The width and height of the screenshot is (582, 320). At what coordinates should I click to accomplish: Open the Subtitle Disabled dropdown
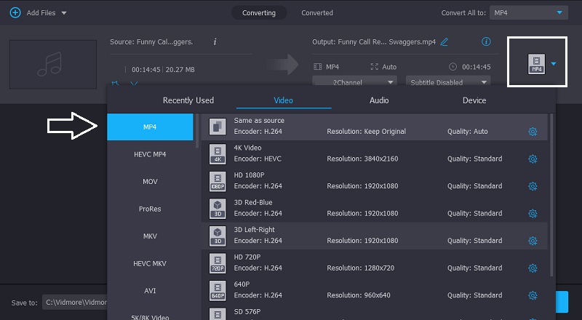point(449,82)
